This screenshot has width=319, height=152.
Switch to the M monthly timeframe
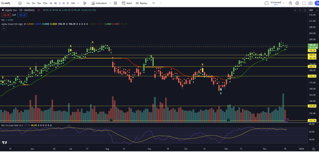click(68, 3)
